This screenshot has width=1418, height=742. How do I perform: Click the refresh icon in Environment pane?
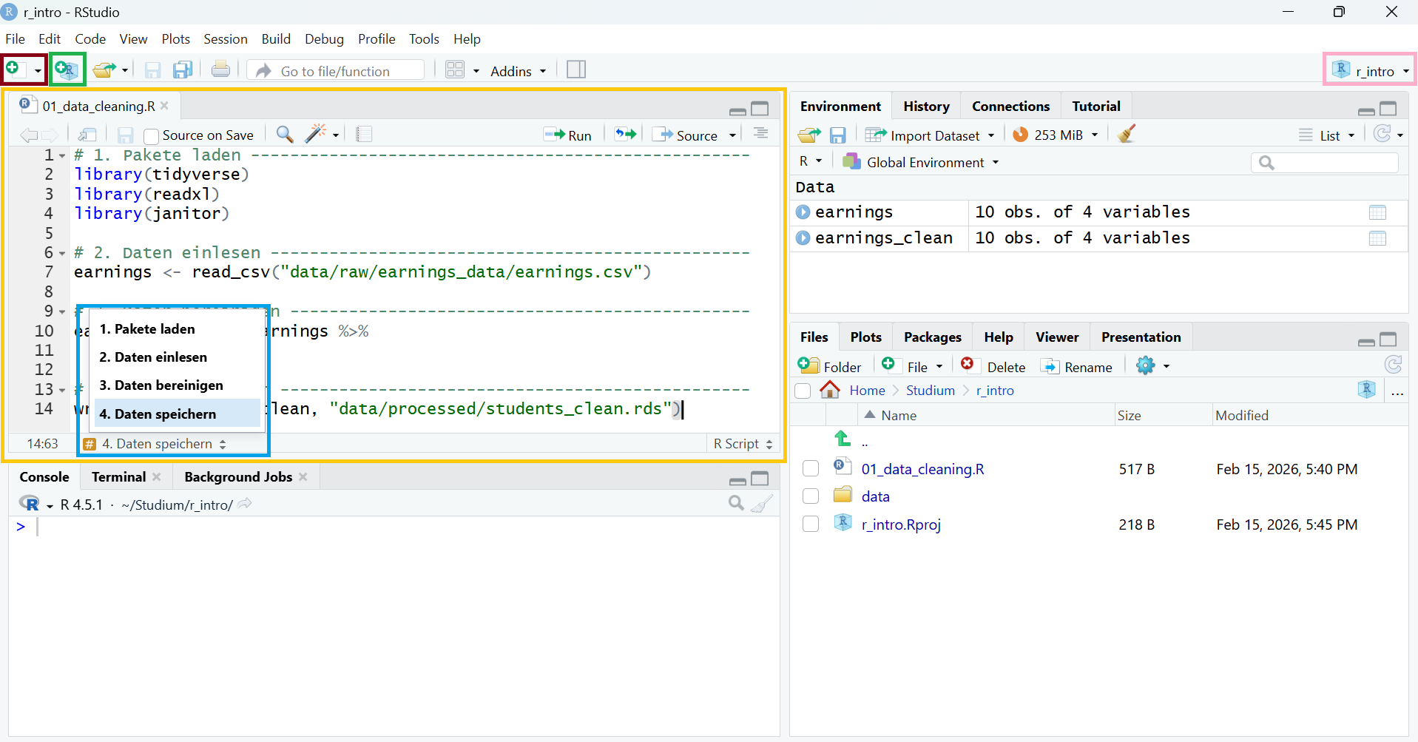point(1382,134)
